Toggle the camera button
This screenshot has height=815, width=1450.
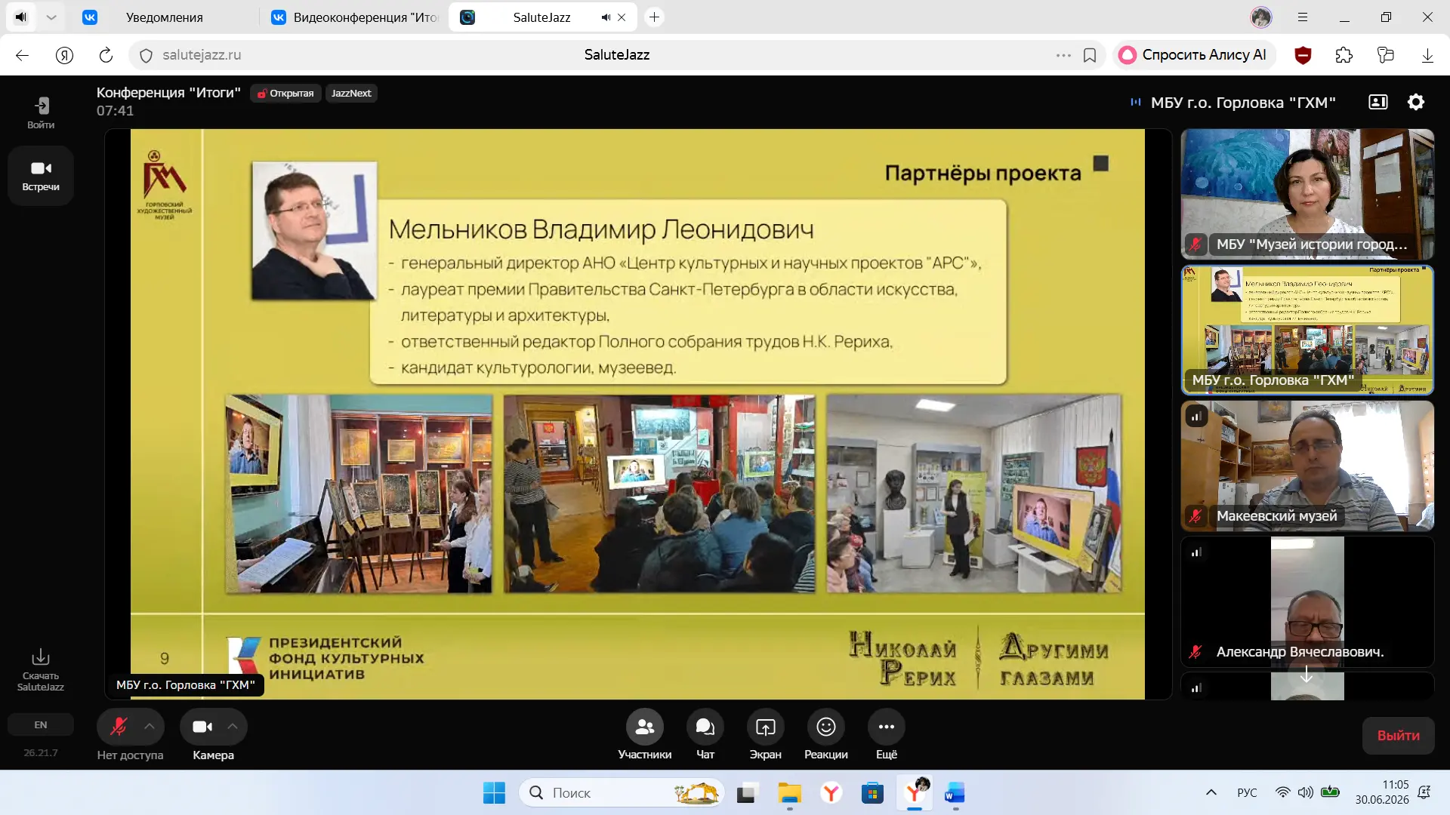tap(202, 727)
